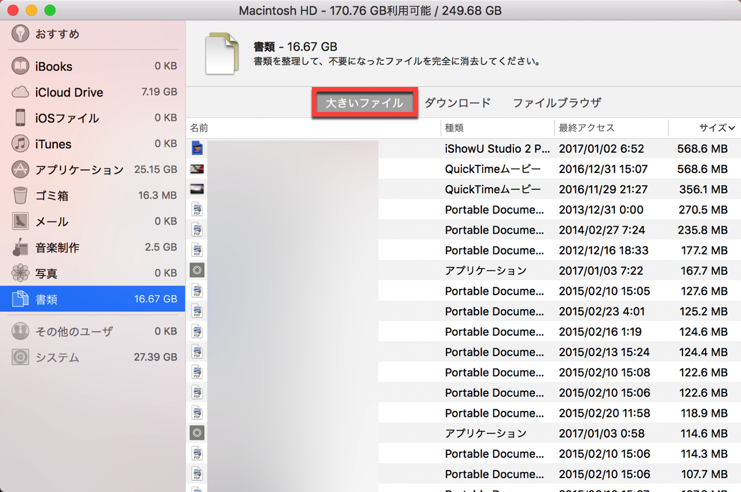Image resolution: width=741 pixels, height=492 pixels.
Task: Select the row accessed 2017/01/03 0:58
Action: click(x=463, y=433)
